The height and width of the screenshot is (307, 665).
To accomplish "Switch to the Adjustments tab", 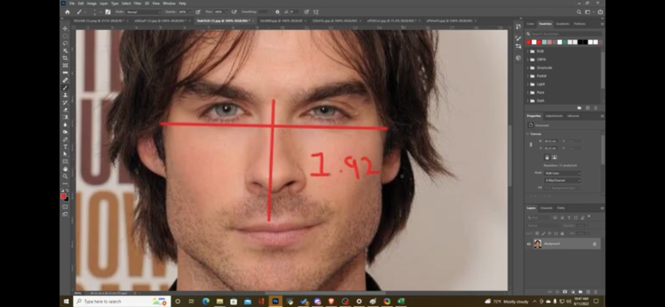I will point(554,116).
